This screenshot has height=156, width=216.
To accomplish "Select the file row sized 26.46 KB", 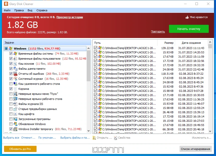I will point(150,112).
